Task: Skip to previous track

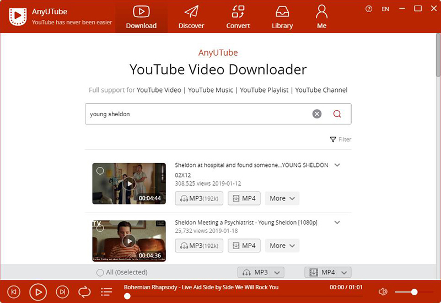Action: coord(14,292)
